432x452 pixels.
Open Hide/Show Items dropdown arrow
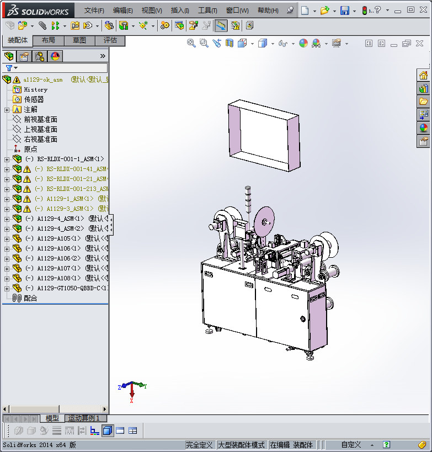pos(293,44)
